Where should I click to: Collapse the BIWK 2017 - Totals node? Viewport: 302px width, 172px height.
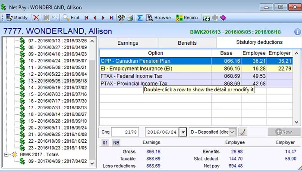pyautogui.click(x=6, y=154)
